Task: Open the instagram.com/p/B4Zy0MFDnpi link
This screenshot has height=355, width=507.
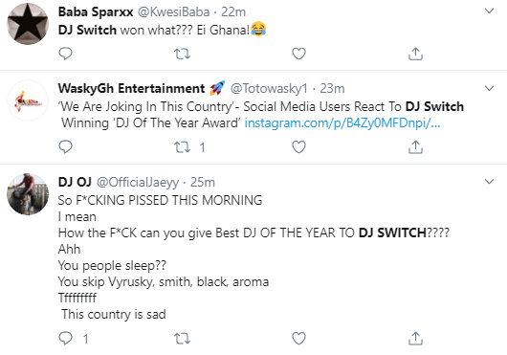Action: (x=342, y=123)
